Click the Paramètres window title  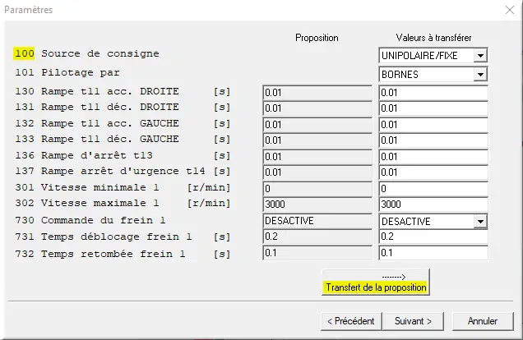click(28, 10)
